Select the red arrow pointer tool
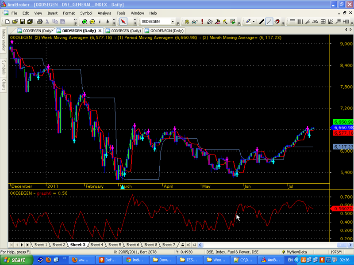Viewport: 354px width, 265px height. click(x=123, y=22)
